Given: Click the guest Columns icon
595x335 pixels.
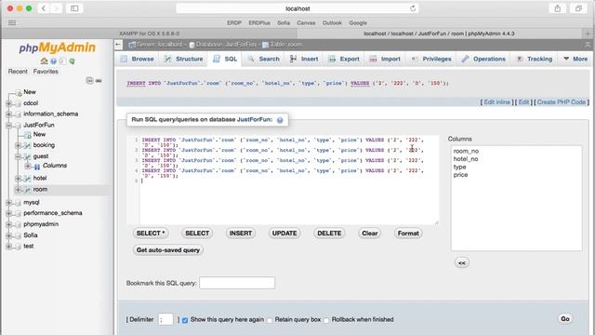Looking at the screenshot, I should click(37, 167).
